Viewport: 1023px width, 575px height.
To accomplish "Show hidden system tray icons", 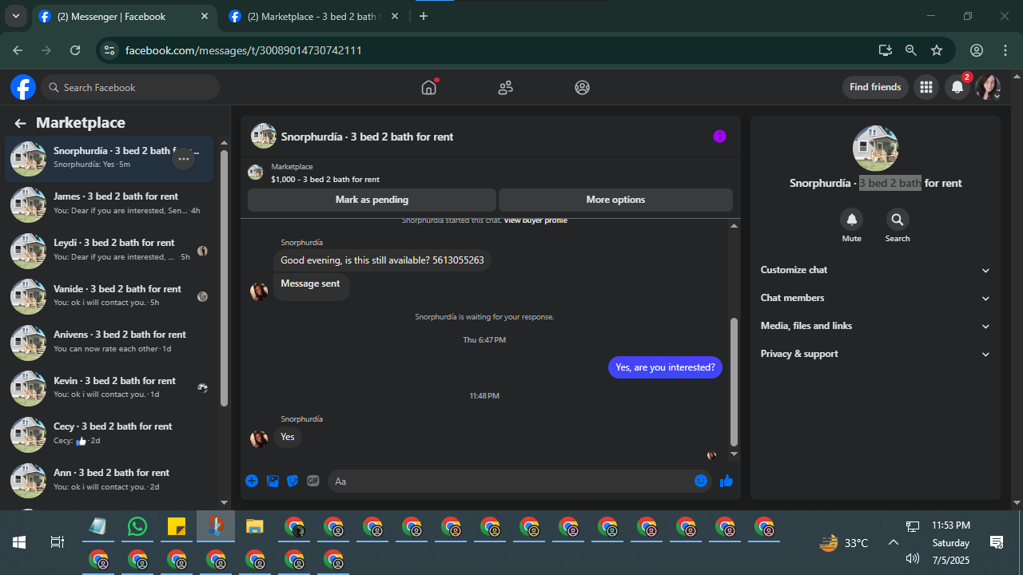I will pyautogui.click(x=894, y=542).
